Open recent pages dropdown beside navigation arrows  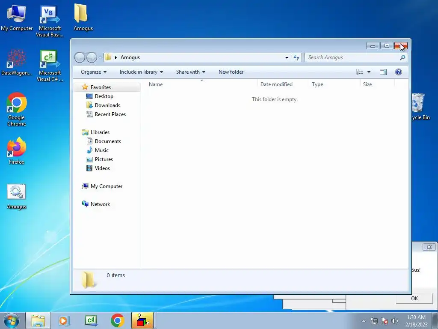pos(100,58)
